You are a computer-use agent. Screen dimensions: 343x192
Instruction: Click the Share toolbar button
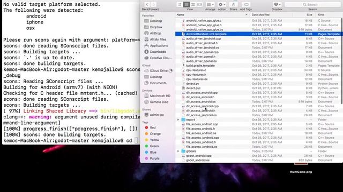coord(234,4)
